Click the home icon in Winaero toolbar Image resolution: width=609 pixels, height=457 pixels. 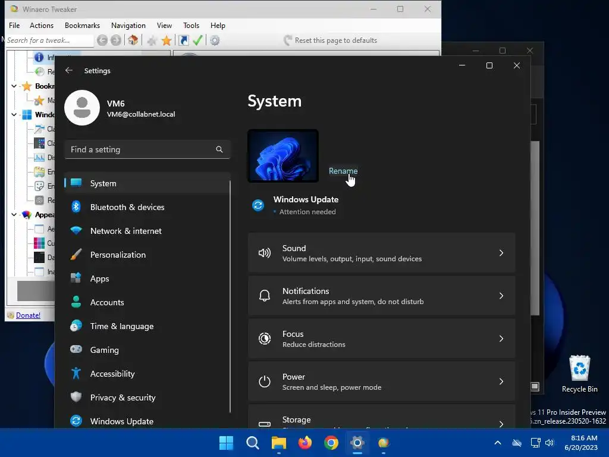[133, 40]
